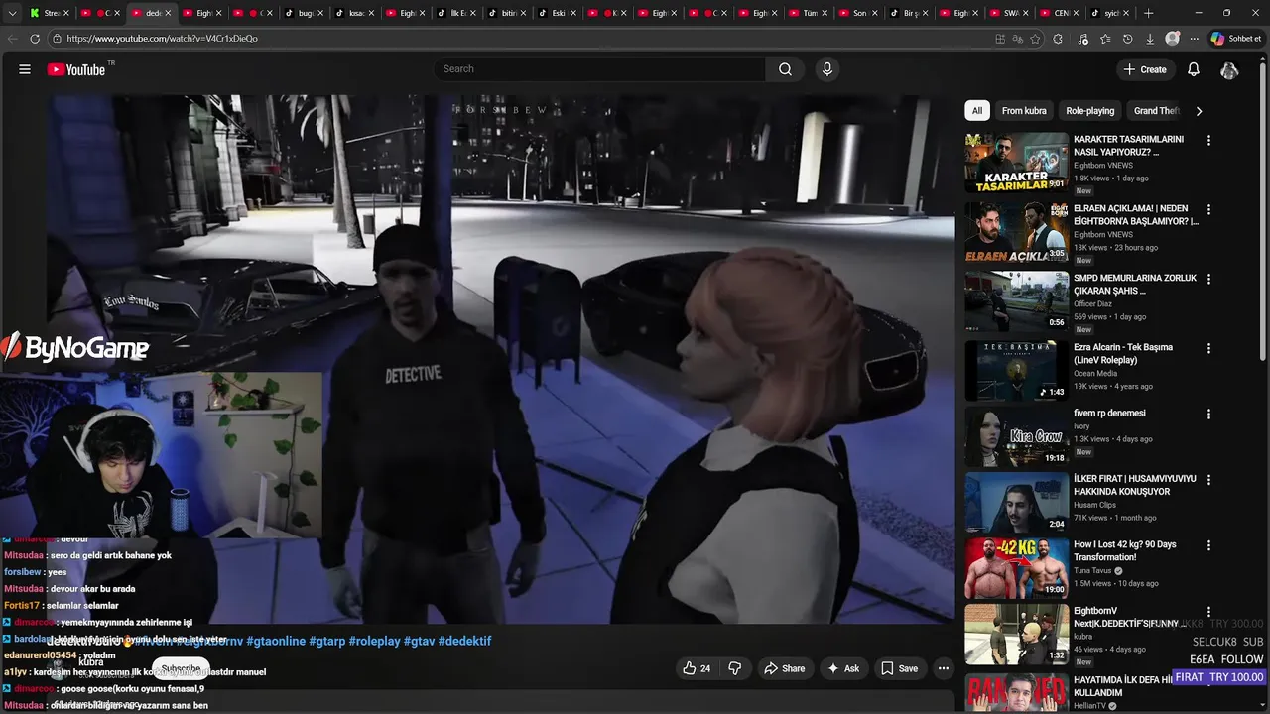
Task: Click the #gtaonline hashtag
Action: pos(276,641)
